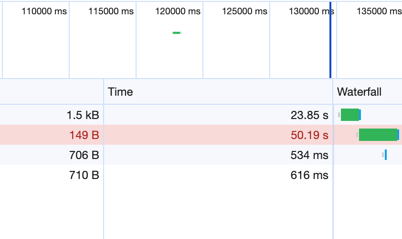Screen dimensions: 402x239
Task: Click the 125000 ms timeline tick label
Action: pyautogui.click(x=244, y=11)
